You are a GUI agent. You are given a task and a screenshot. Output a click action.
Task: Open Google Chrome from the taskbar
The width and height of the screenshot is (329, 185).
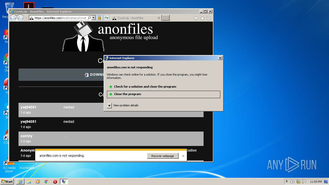(47, 182)
